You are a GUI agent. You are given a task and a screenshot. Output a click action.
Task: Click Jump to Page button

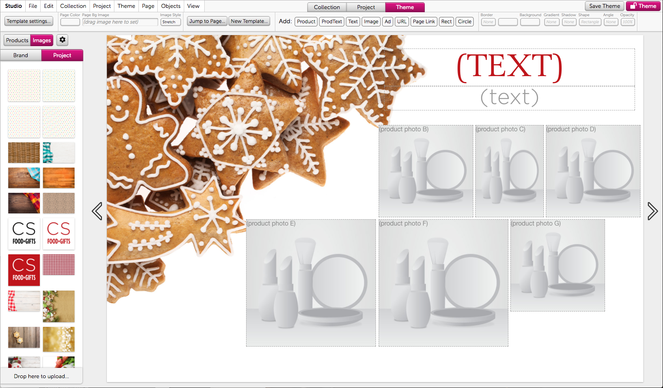tap(207, 21)
